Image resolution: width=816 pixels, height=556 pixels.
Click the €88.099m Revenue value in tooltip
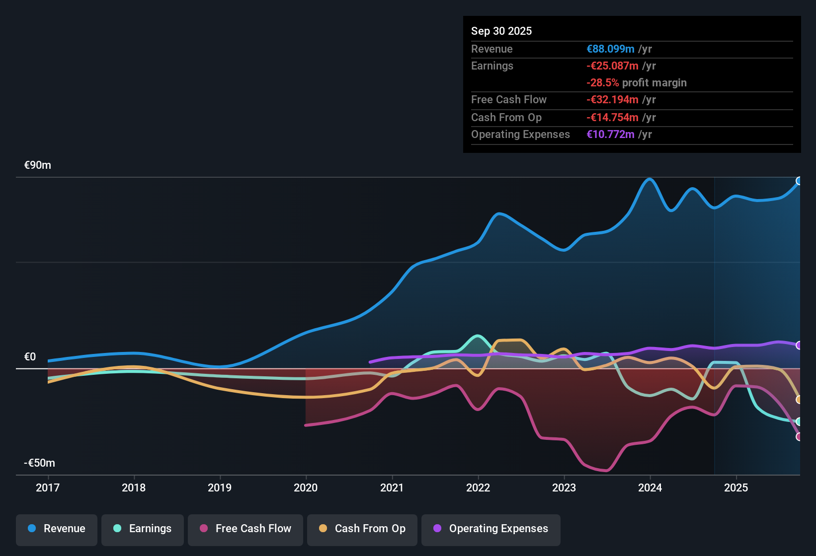coord(610,49)
